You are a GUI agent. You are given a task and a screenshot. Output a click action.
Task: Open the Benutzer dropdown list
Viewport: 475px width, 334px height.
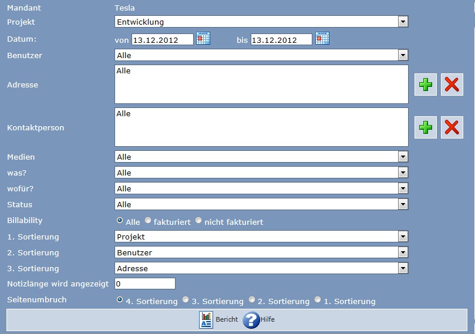click(403, 55)
